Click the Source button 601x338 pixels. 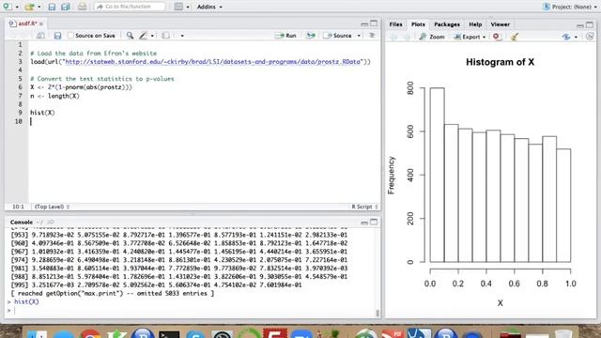[337, 36]
